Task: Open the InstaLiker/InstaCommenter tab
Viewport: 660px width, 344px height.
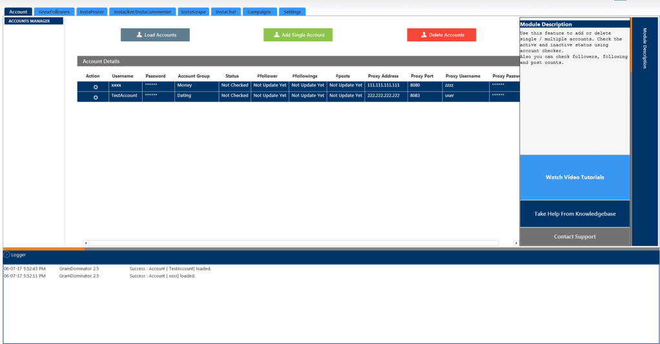Action: [x=142, y=12]
